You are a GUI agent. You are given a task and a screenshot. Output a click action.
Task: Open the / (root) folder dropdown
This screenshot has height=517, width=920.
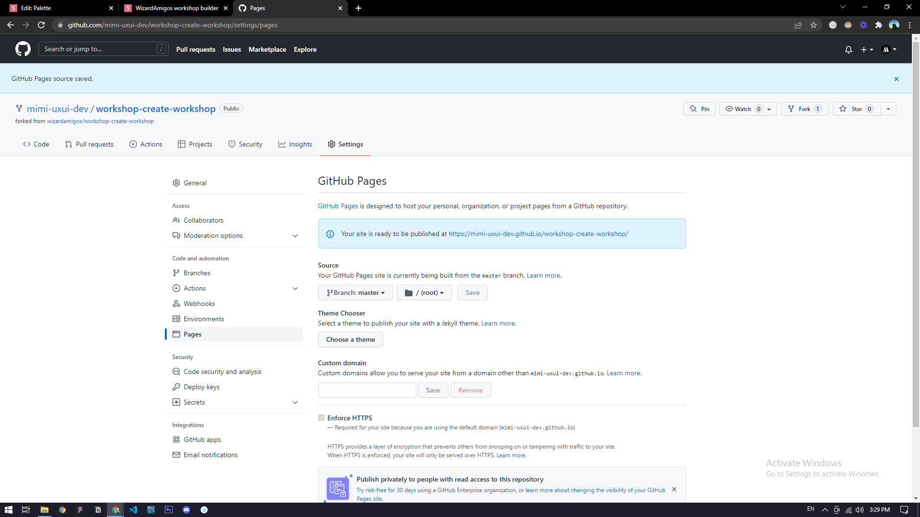424,292
